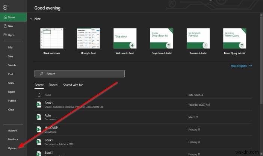Image resolution: width=263 pixels, height=156 pixels.
Task: Switch to Shared with Me tab
Action: [x=73, y=85]
